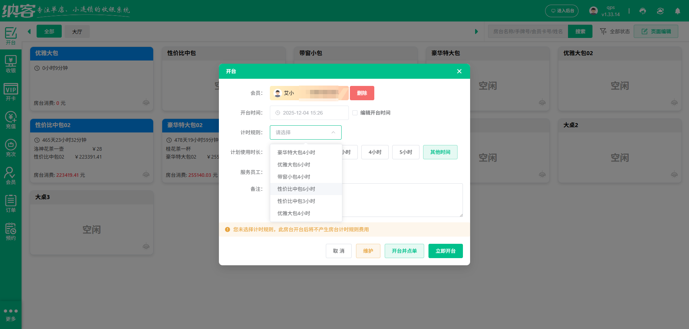
Task: Open the customer service headset icon
Action: click(642, 11)
